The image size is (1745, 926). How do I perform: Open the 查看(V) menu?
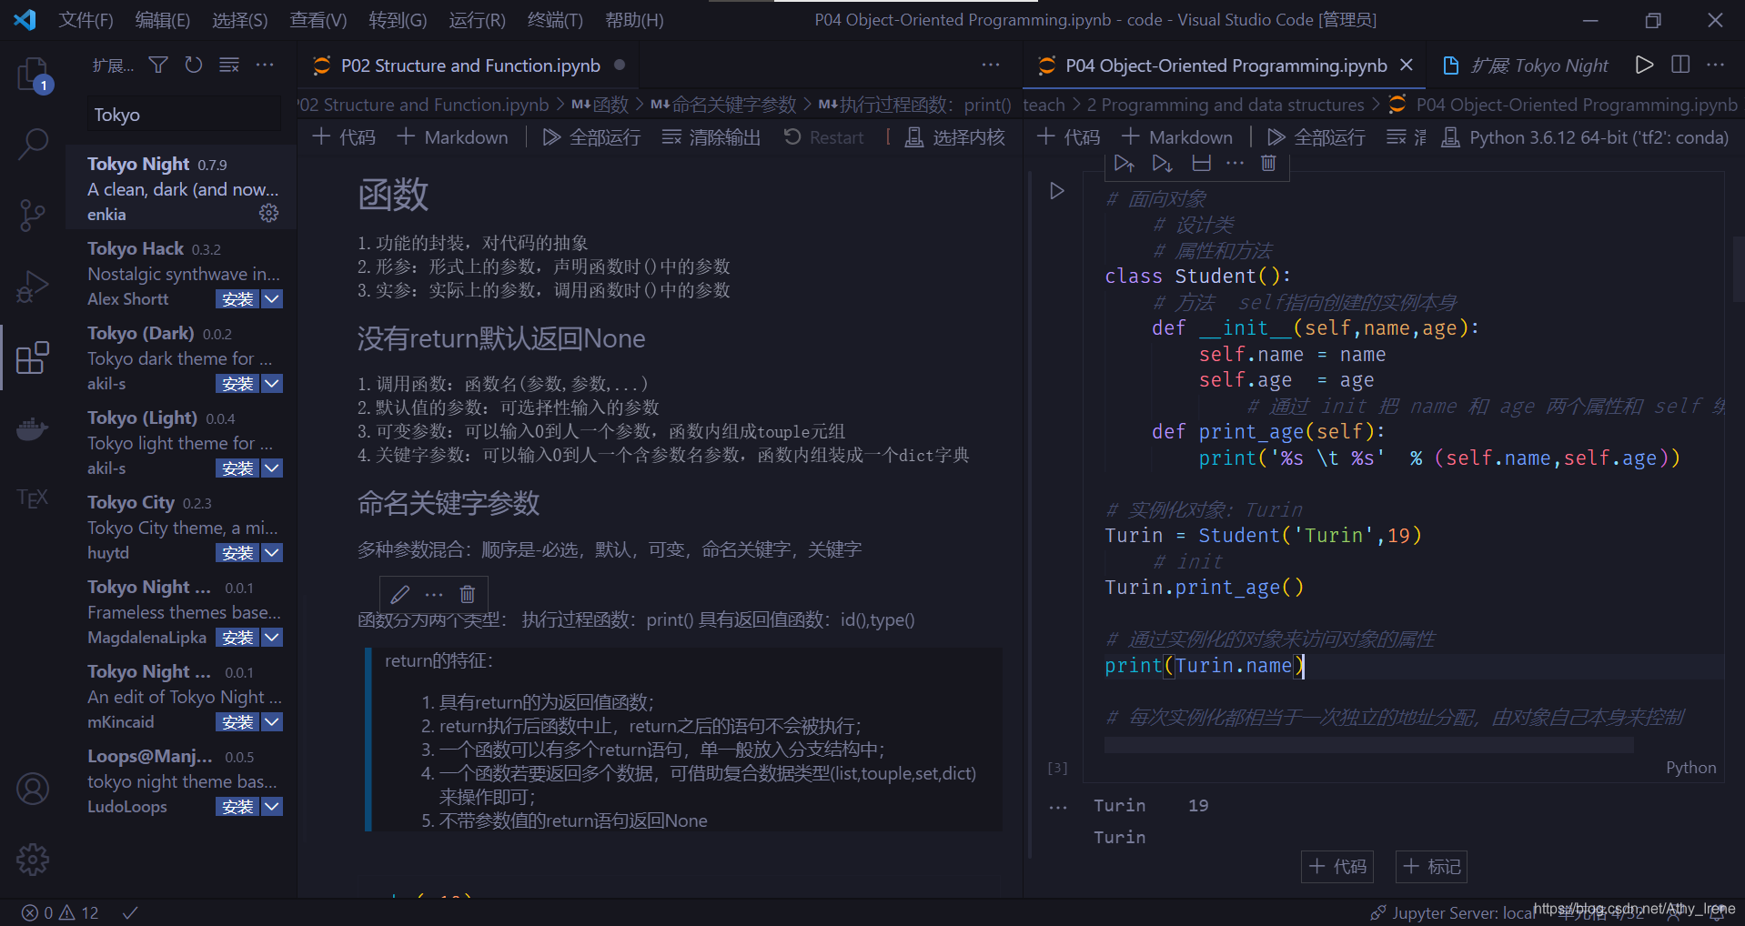pos(318,20)
